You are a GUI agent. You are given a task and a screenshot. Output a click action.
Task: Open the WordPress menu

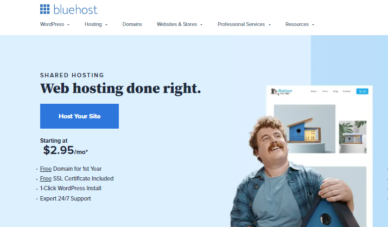(52, 24)
